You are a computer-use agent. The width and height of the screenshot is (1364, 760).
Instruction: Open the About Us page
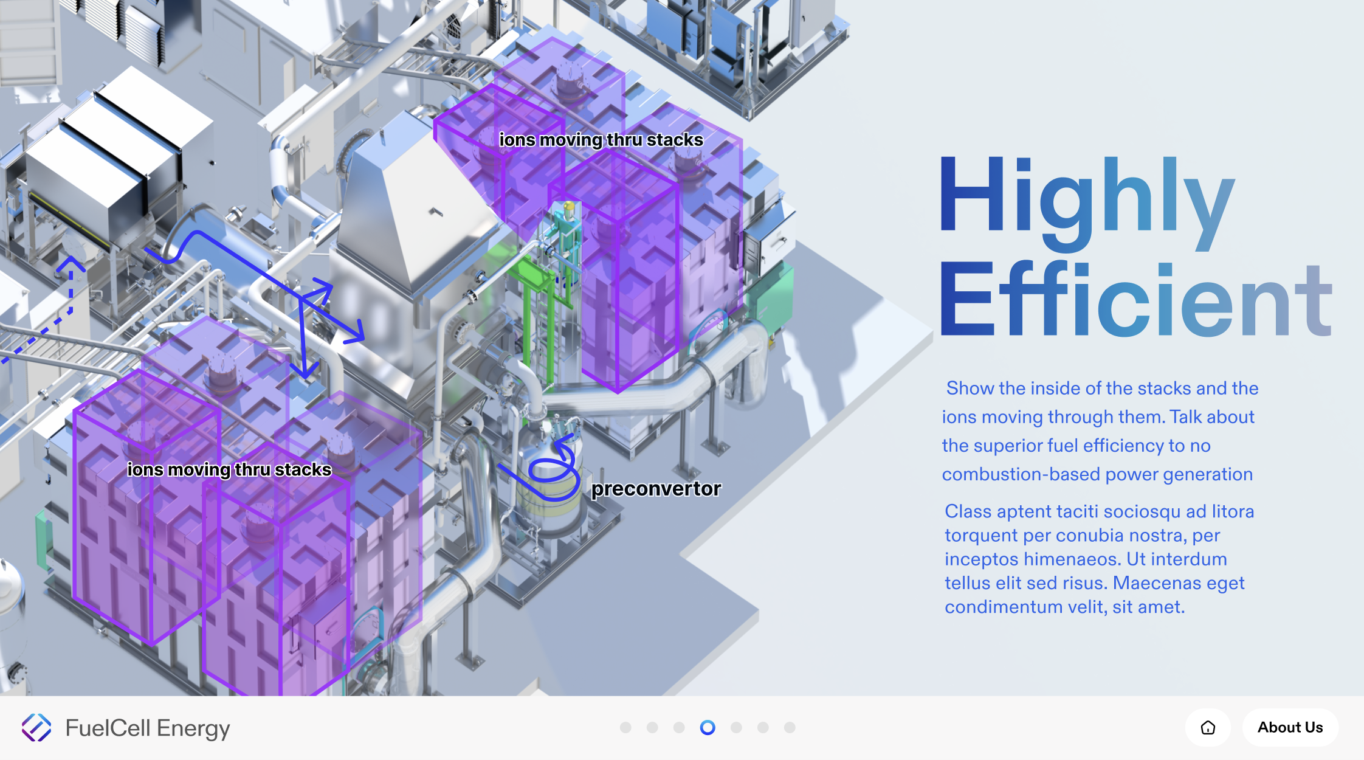(x=1290, y=727)
